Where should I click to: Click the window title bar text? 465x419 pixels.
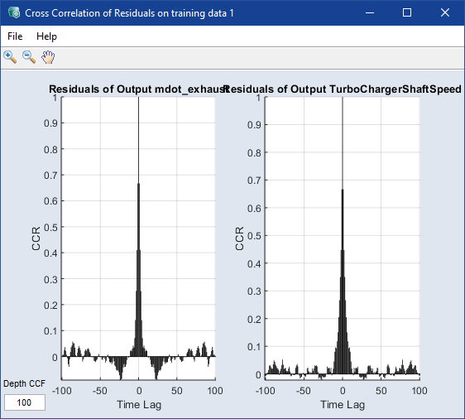(129, 13)
